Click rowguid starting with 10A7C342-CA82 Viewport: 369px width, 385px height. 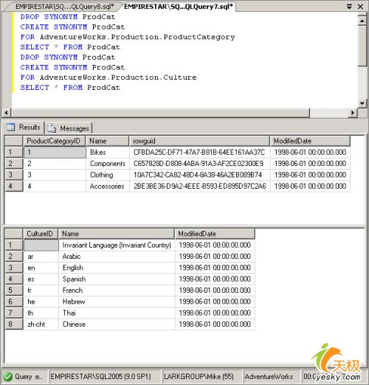tap(199, 175)
